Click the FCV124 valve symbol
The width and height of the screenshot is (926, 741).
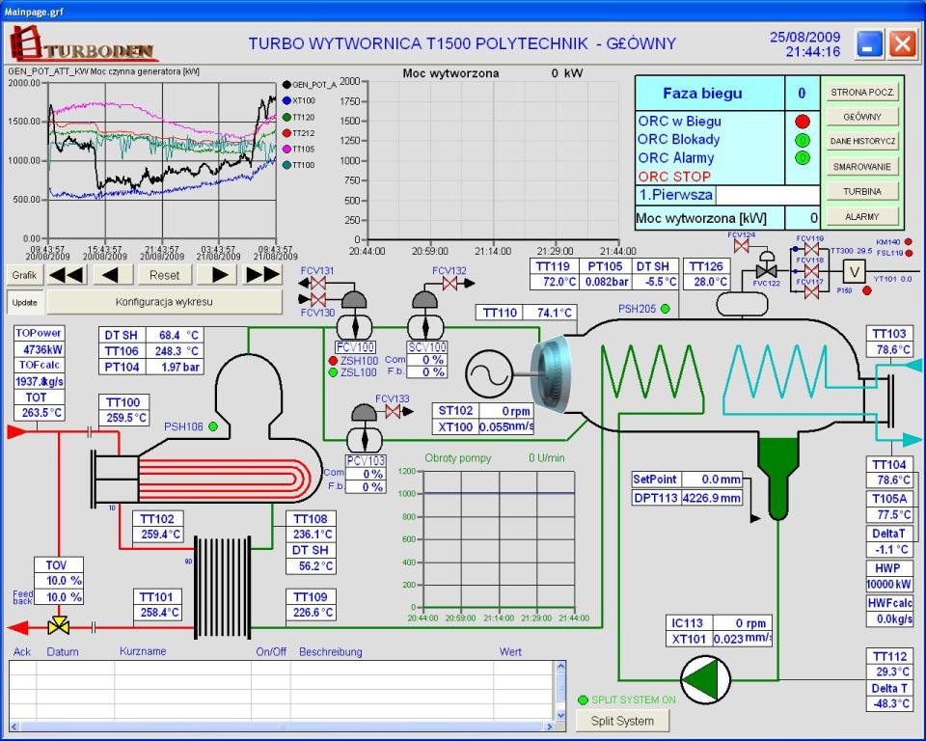click(742, 246)
